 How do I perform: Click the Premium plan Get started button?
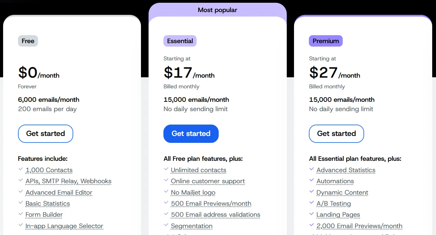point(336,134)
